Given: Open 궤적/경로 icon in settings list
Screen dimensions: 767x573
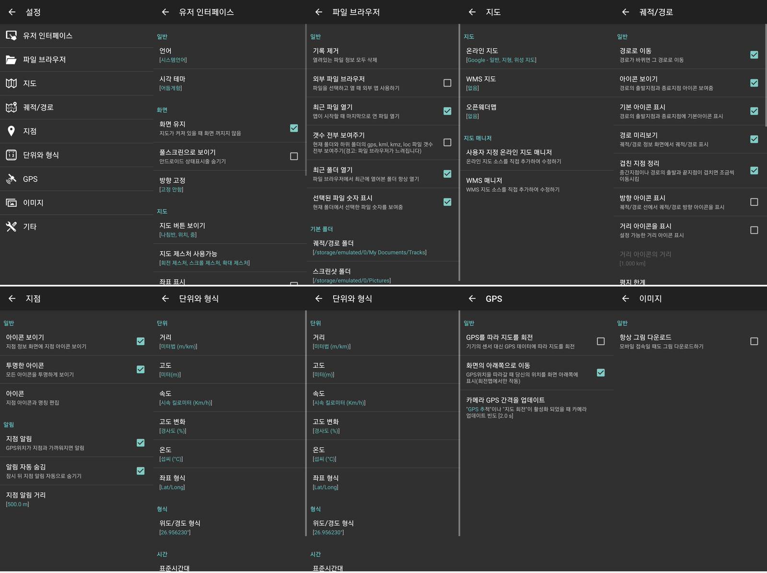Looking at the screenshot, I should pos(12,107).
